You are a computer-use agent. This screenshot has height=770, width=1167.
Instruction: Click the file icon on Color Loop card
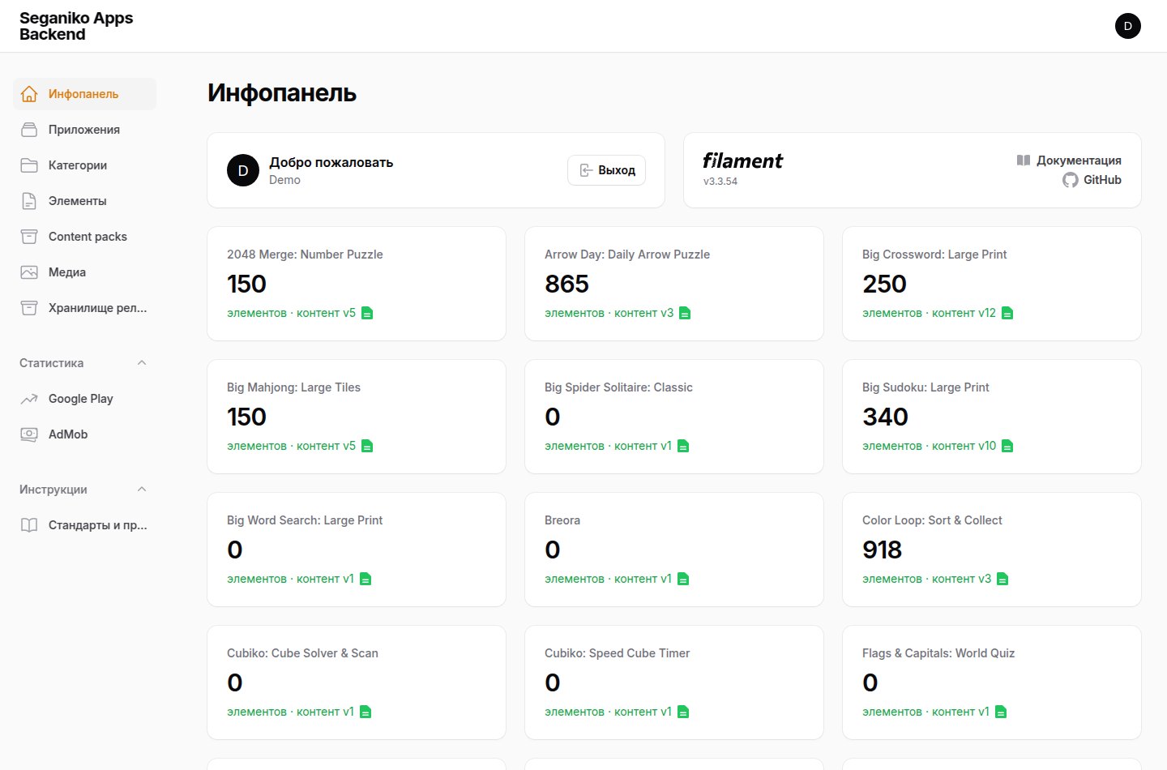pyautogui.click(x=1002, y=579)
